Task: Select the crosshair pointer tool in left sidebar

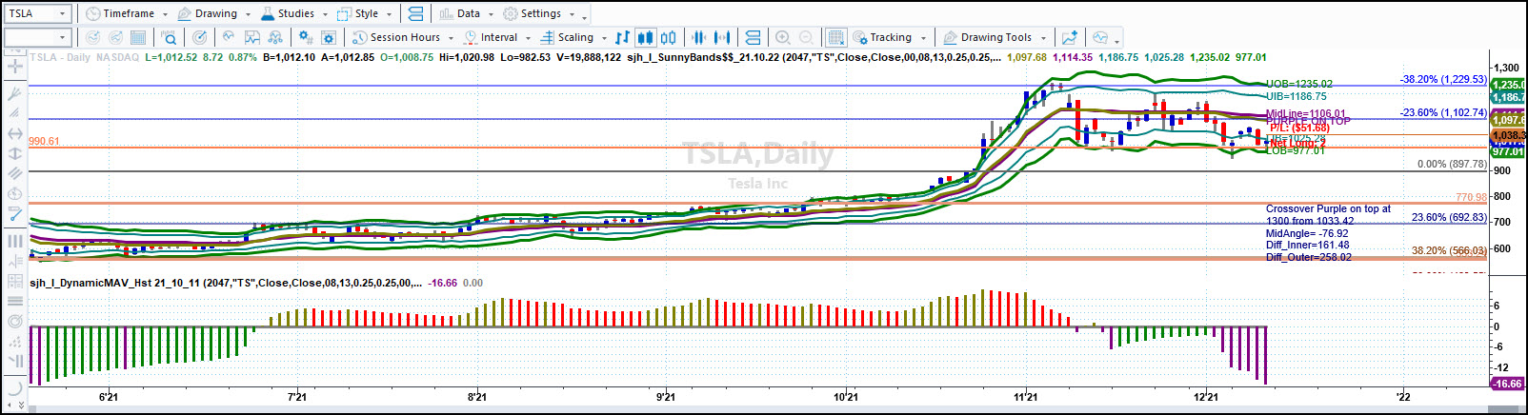Action: pyautogui.click(x=14, y=67)
